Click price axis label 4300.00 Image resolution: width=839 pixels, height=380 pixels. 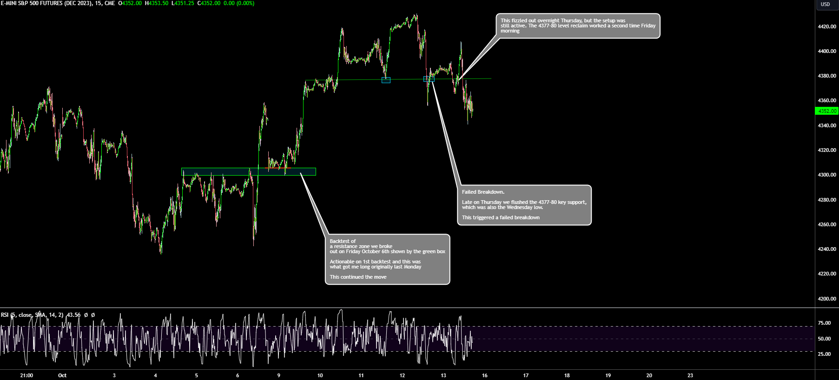click(827, 175)
